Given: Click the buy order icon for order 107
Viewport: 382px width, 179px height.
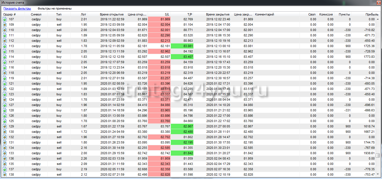Looking at the screenshot, I should click(x=5, y=19).
